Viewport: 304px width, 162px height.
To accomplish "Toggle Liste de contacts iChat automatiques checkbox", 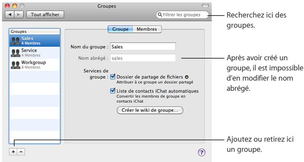I will (x=113, y=91).
